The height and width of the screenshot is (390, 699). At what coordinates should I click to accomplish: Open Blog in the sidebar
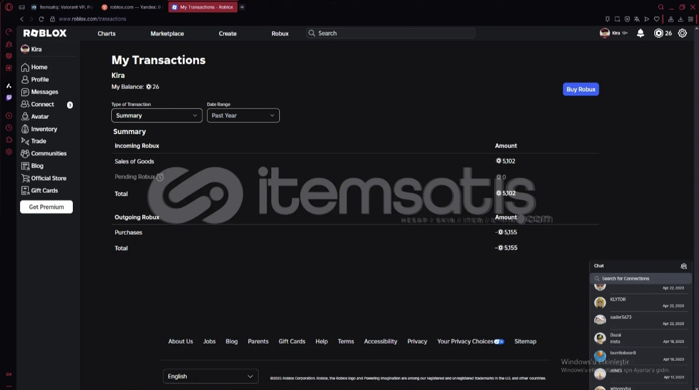(x=32, y=166)
